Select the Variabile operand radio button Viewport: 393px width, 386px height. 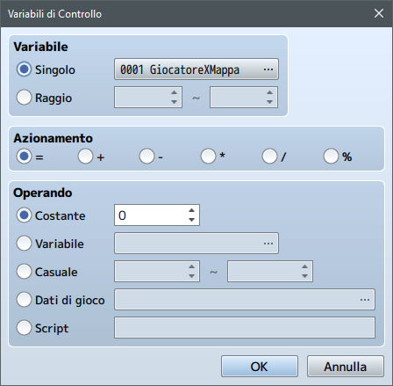tap(24, 244)
